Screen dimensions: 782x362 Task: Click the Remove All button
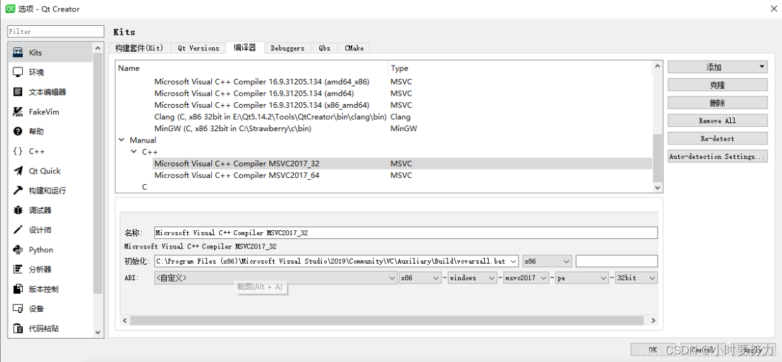718,120
